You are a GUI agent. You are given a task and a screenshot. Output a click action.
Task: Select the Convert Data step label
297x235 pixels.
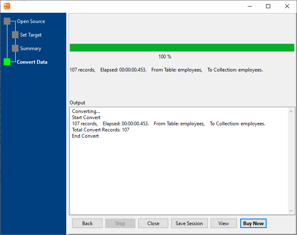tap(32, 62)
